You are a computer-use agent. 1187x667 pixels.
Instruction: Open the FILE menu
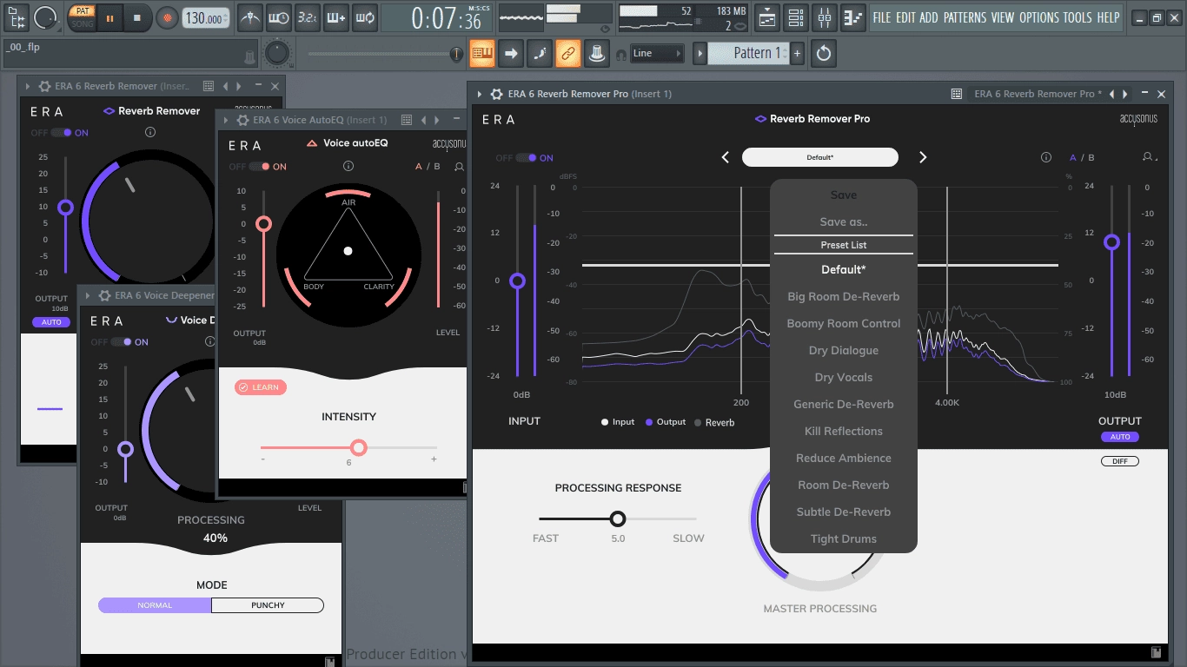[x=882, y=17]
